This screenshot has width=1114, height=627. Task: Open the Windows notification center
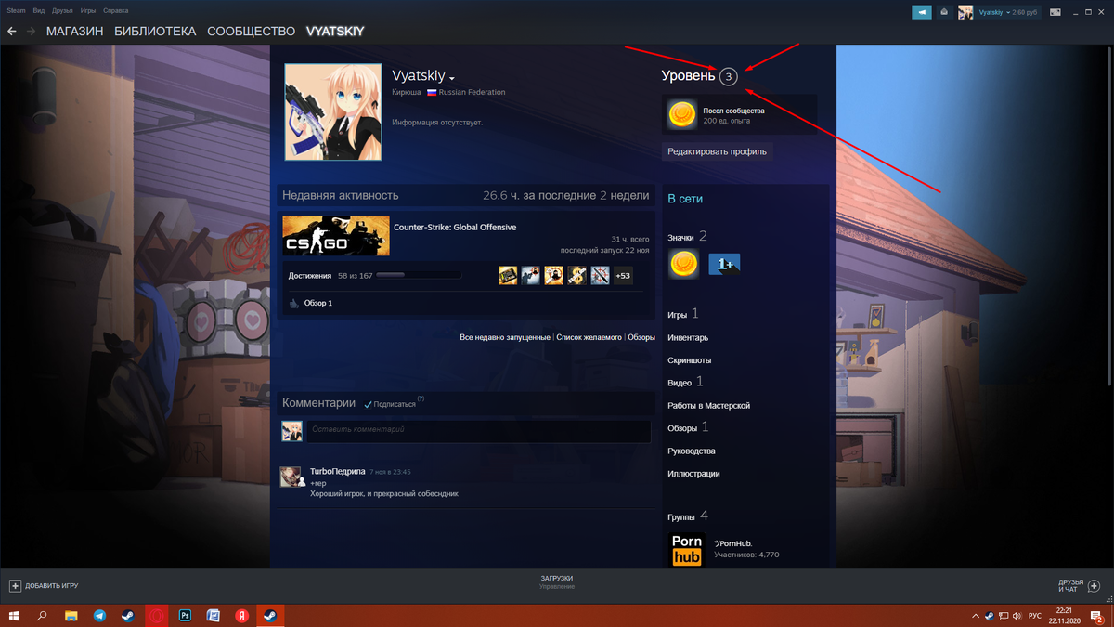1098,616
